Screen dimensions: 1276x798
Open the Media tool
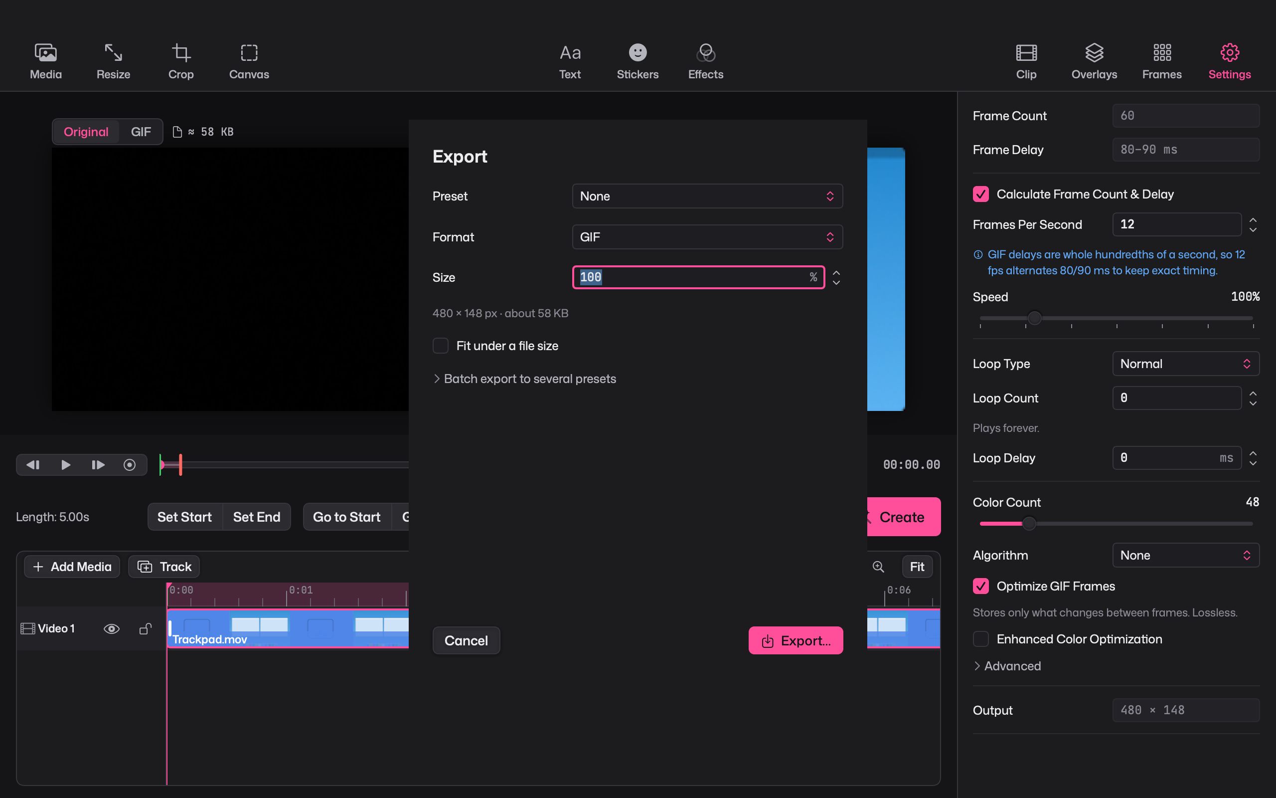pyautogui.click(x=46, y=62)
